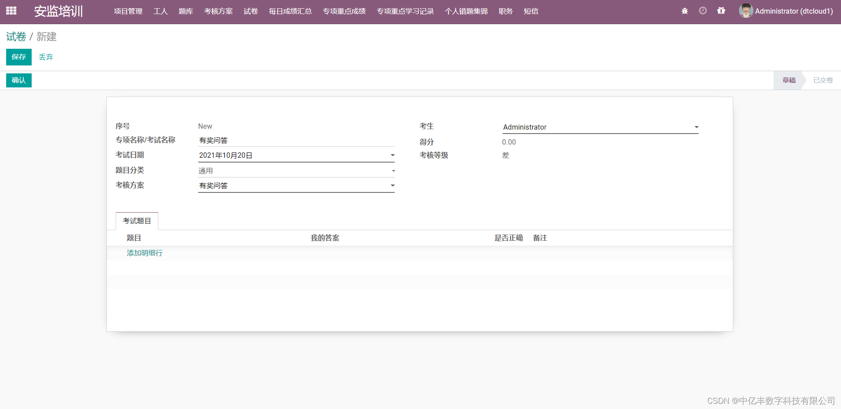Open the Administrator user avatar menu

786,11
